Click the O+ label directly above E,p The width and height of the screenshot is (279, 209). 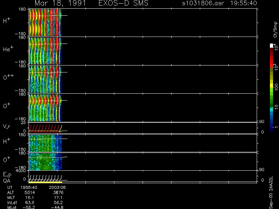(x=7, y=159)
